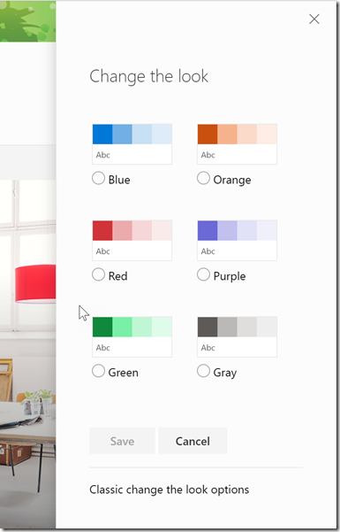Choose the Gray theme radio button
Image resolution: width=340 pixels, height=532 pixels.
[203, 371]
